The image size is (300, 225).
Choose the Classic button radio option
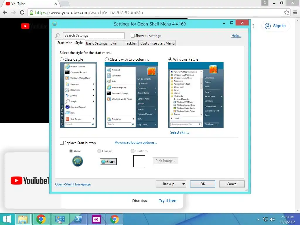[99, 151]
